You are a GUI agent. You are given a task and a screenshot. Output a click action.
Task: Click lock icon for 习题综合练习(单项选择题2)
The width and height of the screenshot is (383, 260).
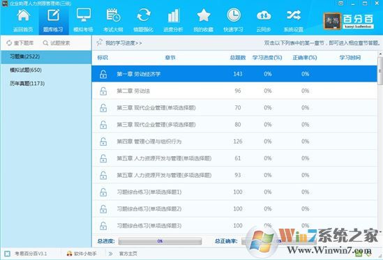tap(103, 208)
